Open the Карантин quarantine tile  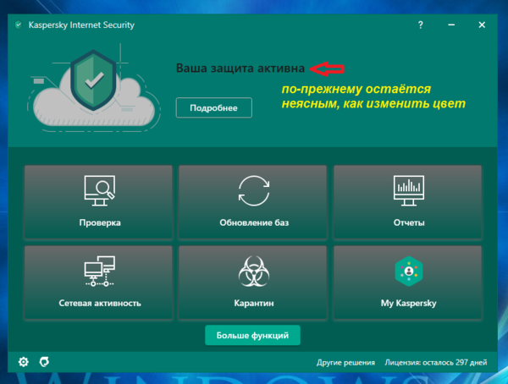pos(253,283)
